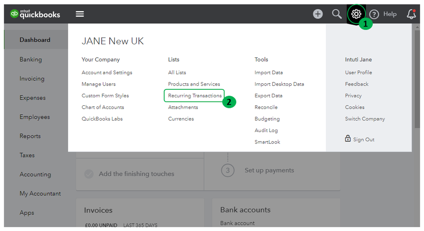Click the QuickBooks logo icon
424x231 pixels.
pyautogui.click(x=15, y=14)
